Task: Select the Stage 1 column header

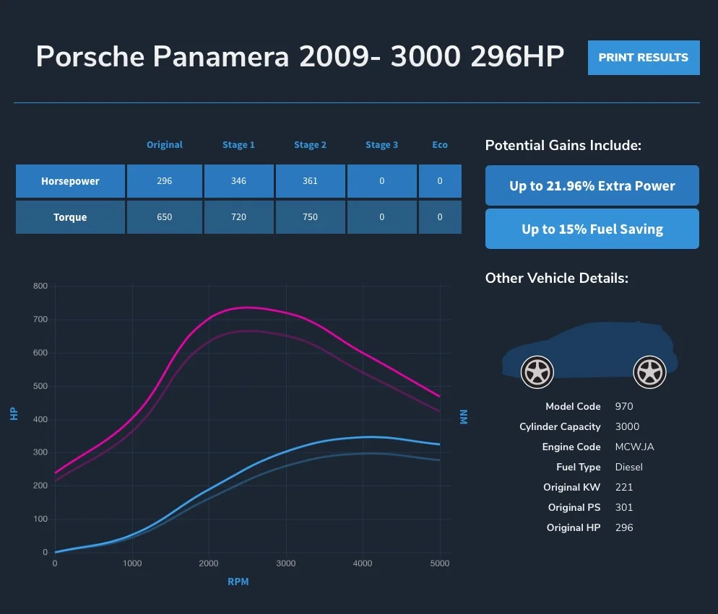Action: coord(238,144)
